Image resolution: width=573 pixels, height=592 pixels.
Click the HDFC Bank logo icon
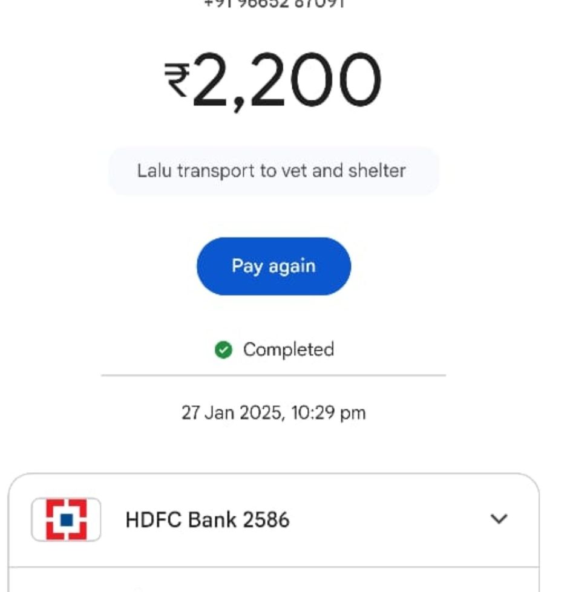[x=66, y=519]
